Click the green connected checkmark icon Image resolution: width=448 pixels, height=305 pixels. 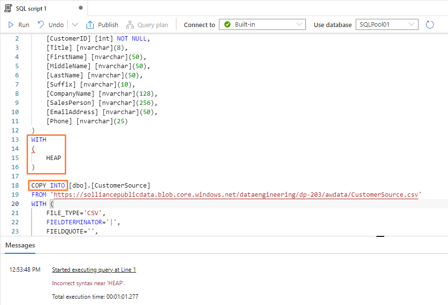click(x=228, y=25)
